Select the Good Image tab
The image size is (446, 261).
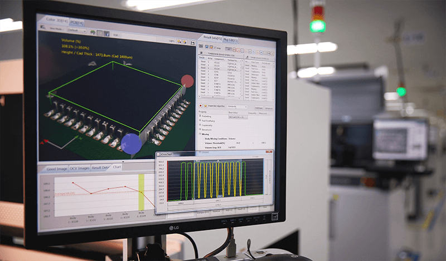coord(58,168)
